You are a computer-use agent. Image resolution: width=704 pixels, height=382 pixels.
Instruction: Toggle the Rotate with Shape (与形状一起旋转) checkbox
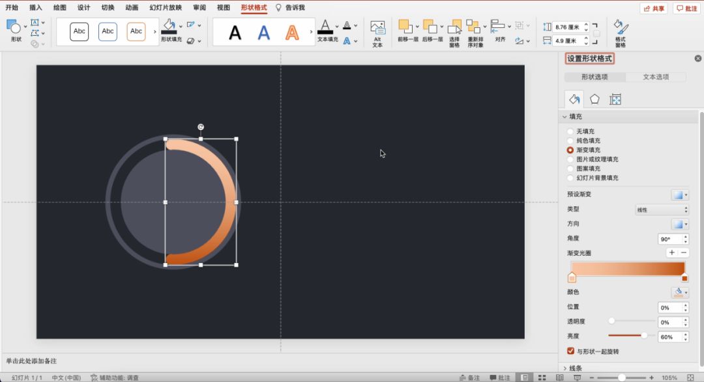coord(571,351)
